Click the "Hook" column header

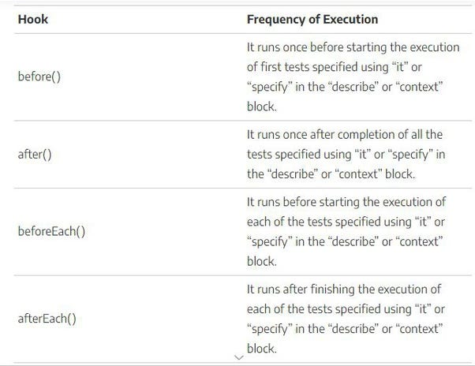point(32,19)
